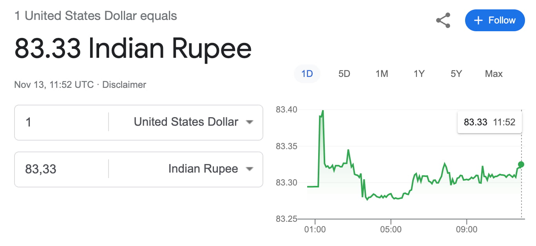Click the chart peak near 83.40
This screenshot has height=246, width=536.
[323, 111]
